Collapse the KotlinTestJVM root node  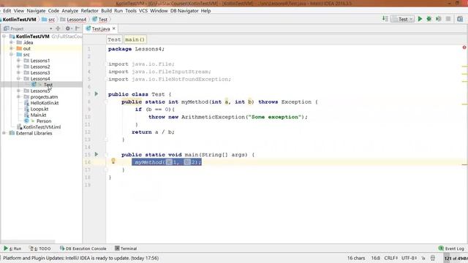[x=4, y=37]
